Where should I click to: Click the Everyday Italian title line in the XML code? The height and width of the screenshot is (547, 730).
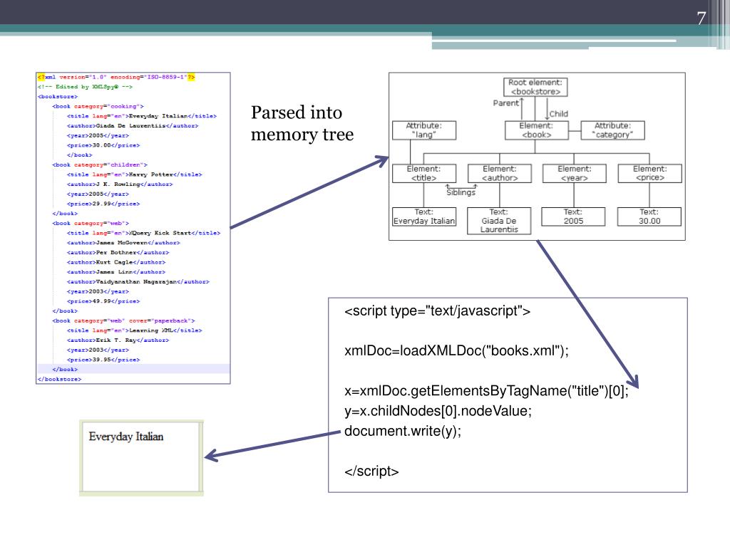tap(142, 116)
